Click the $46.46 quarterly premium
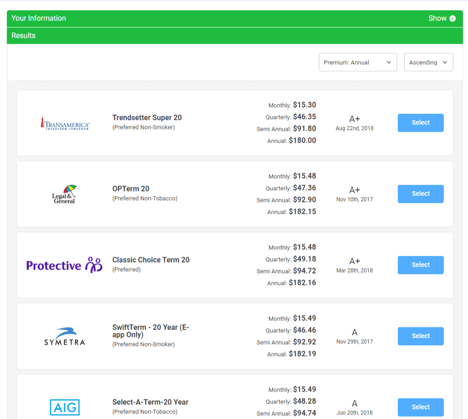 [x=304, y=330]
